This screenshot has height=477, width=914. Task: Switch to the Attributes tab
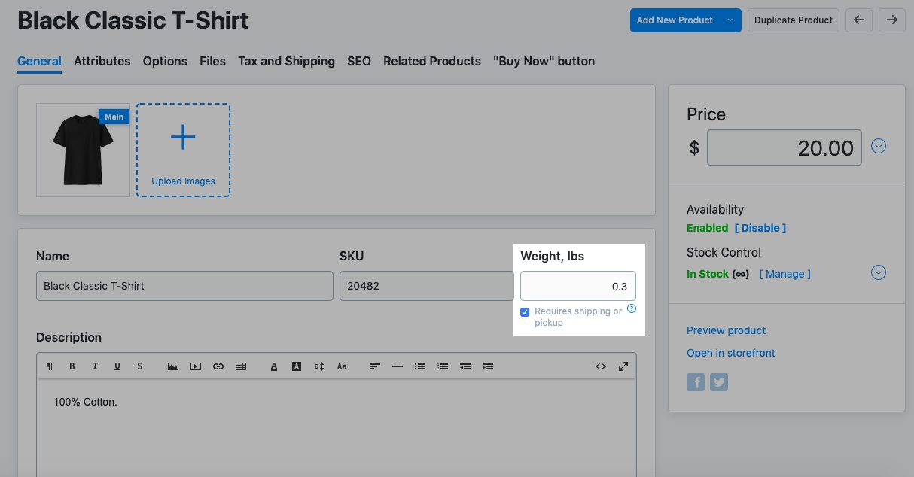[x=102, y=61]
